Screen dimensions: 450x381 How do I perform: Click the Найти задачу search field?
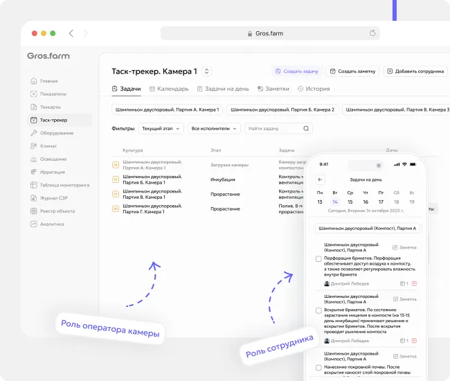point(273,129)
